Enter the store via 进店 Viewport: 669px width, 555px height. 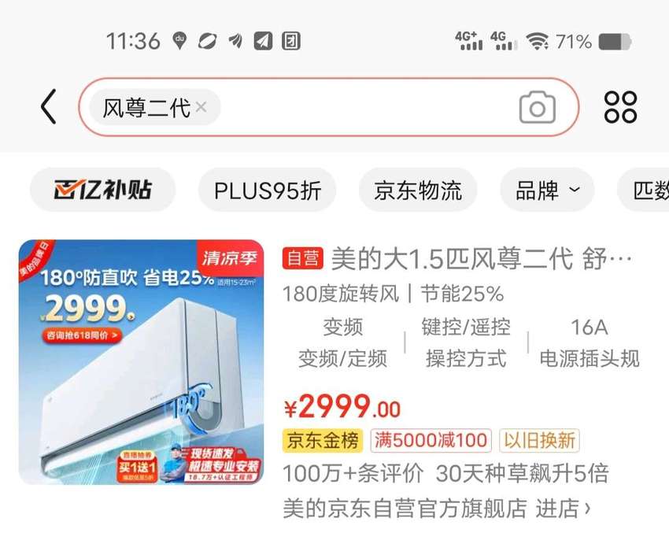point(564,508)
